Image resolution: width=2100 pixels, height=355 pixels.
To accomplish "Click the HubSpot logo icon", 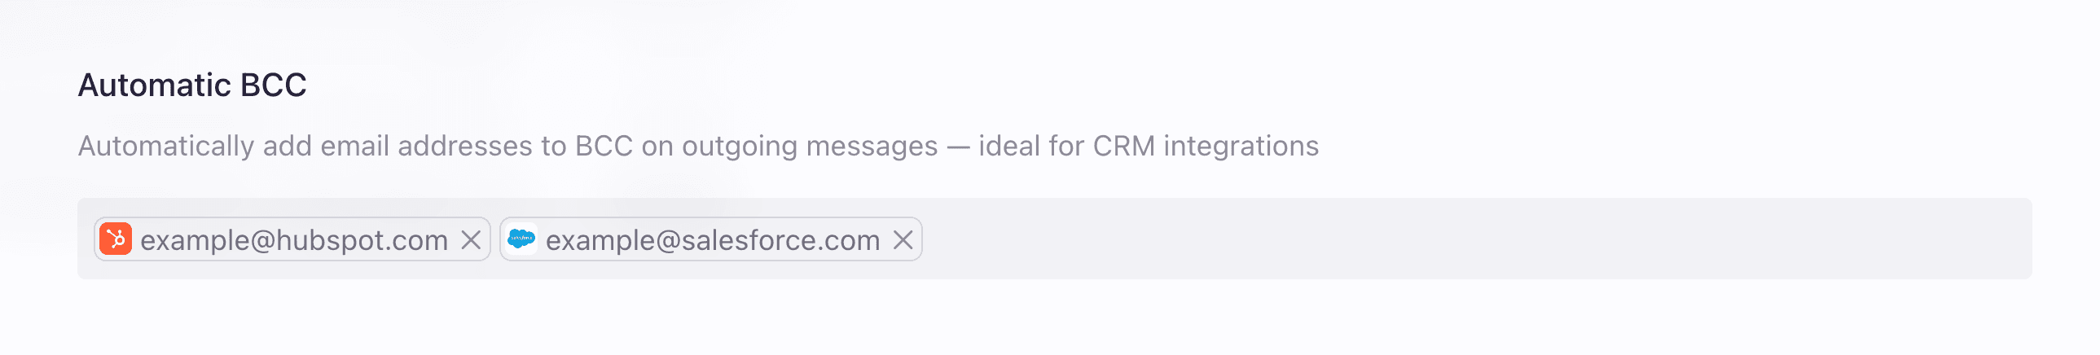I will [116, 239].
